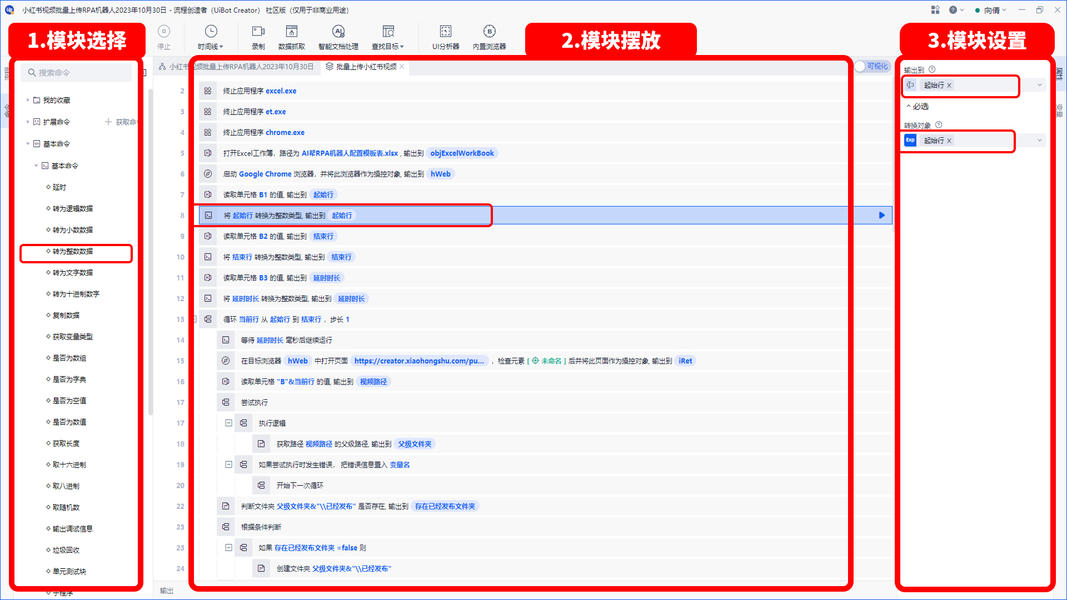Screen dimensions: 1067x600
Task: Open the 输出 panel tab at bottom
Action: click(x=167, y=591)
